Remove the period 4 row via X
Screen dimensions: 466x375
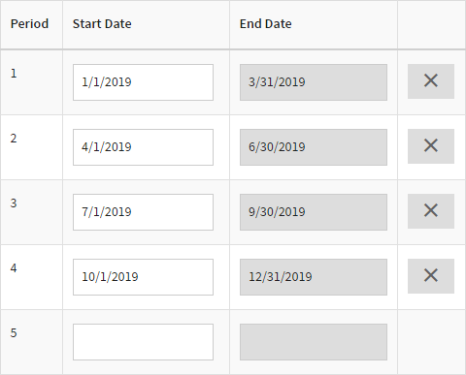pos(431,276)
